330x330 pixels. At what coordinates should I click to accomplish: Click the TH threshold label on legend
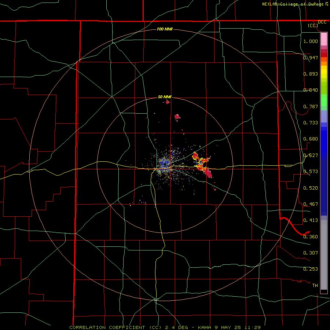tap(315, 286)
